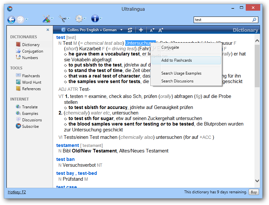Click the magnifier search icon

(x=254, y=20)
